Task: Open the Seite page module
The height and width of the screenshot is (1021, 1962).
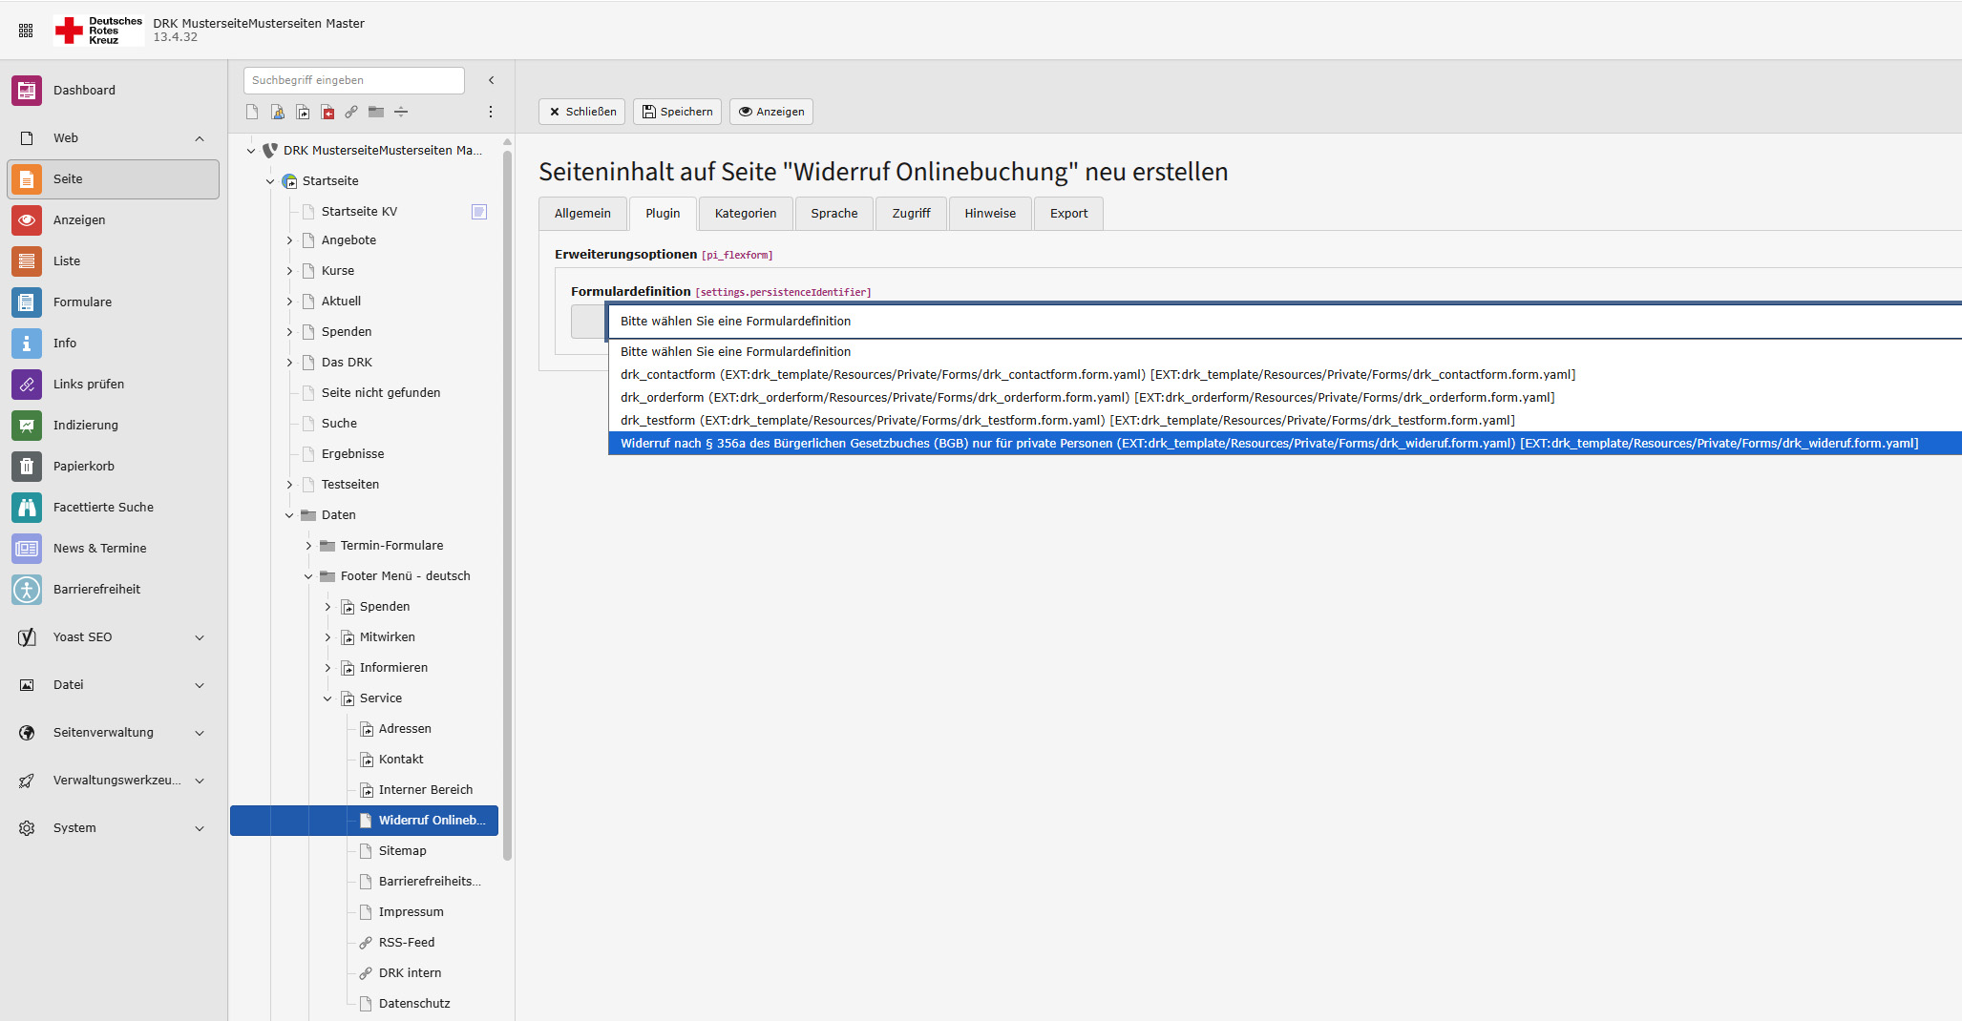Action: click(x=114, y=179)
